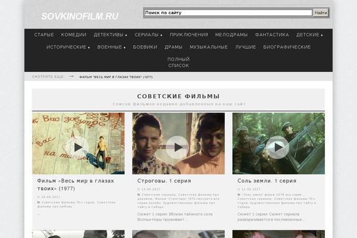
Task: Open the Боевики category
Action: click(x=145, y=47)
